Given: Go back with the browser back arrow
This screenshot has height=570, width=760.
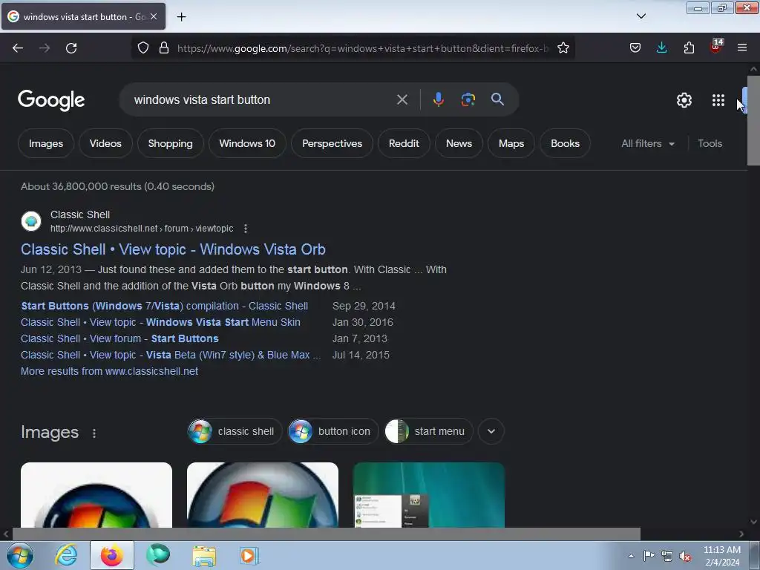Looking at the screenshot, I should click(18, 48).
